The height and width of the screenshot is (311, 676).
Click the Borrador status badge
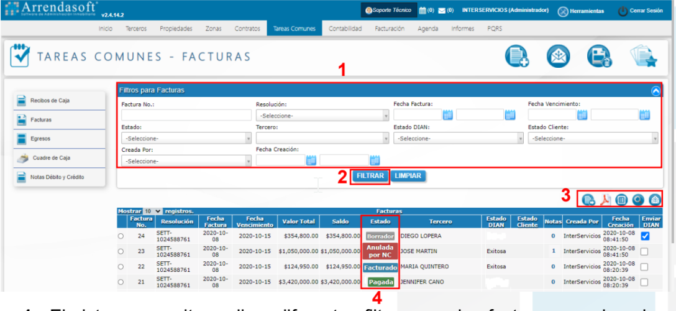[x=380, y=236]
